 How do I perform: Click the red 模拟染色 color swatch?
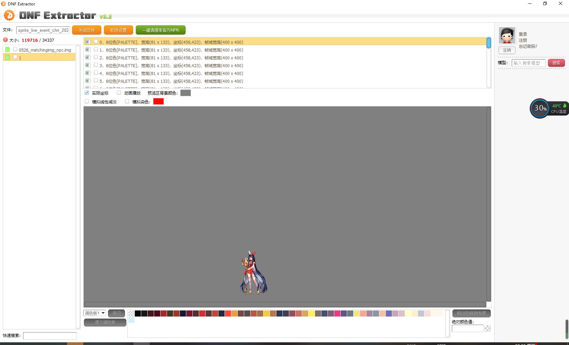[159, 101]
